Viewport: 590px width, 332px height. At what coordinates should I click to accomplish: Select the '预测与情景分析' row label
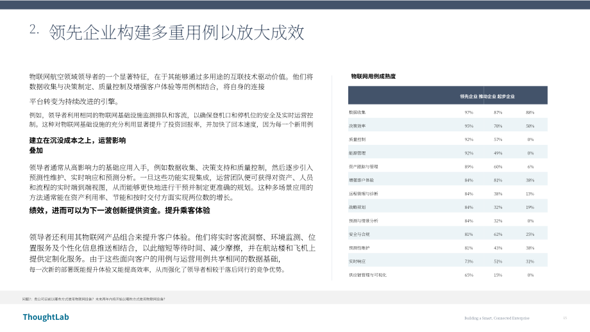coord(364,220)
